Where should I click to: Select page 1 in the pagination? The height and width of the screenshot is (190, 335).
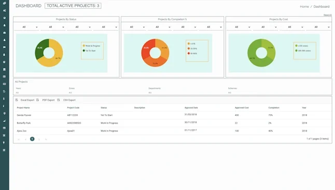(x=32, y=139)
